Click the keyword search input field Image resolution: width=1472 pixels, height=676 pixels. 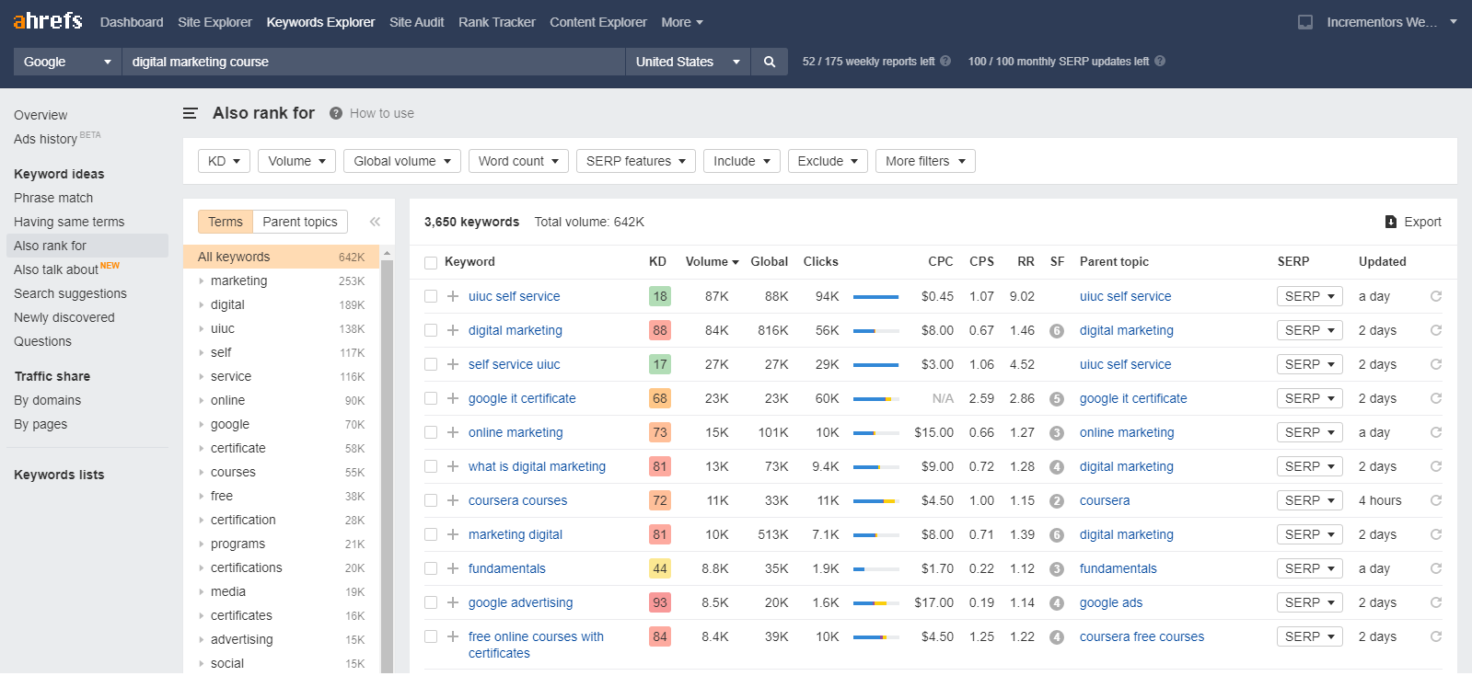[374, 62]
